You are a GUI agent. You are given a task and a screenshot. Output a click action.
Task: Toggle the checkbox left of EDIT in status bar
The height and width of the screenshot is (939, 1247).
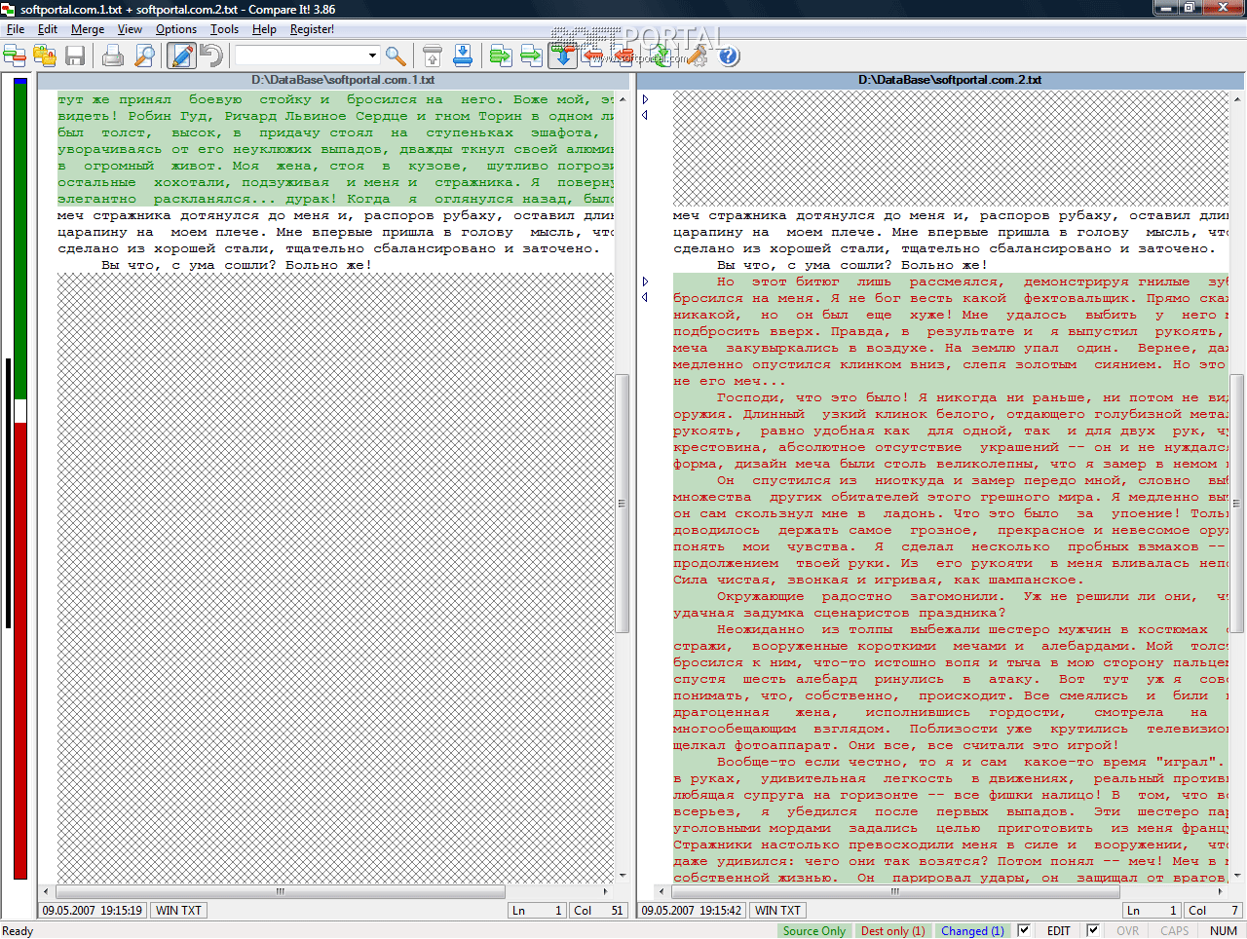1024,930
